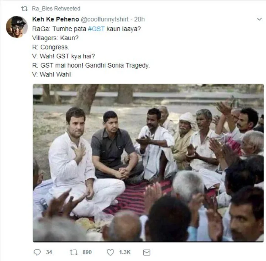
Task: Expand the tweet options chevron menu
Action: coord(259,19)
